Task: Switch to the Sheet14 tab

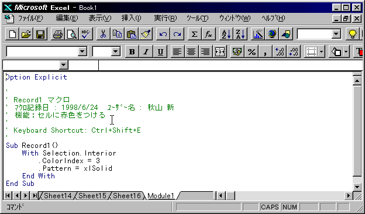Action: pyautogui.click(x=57, y=196)
